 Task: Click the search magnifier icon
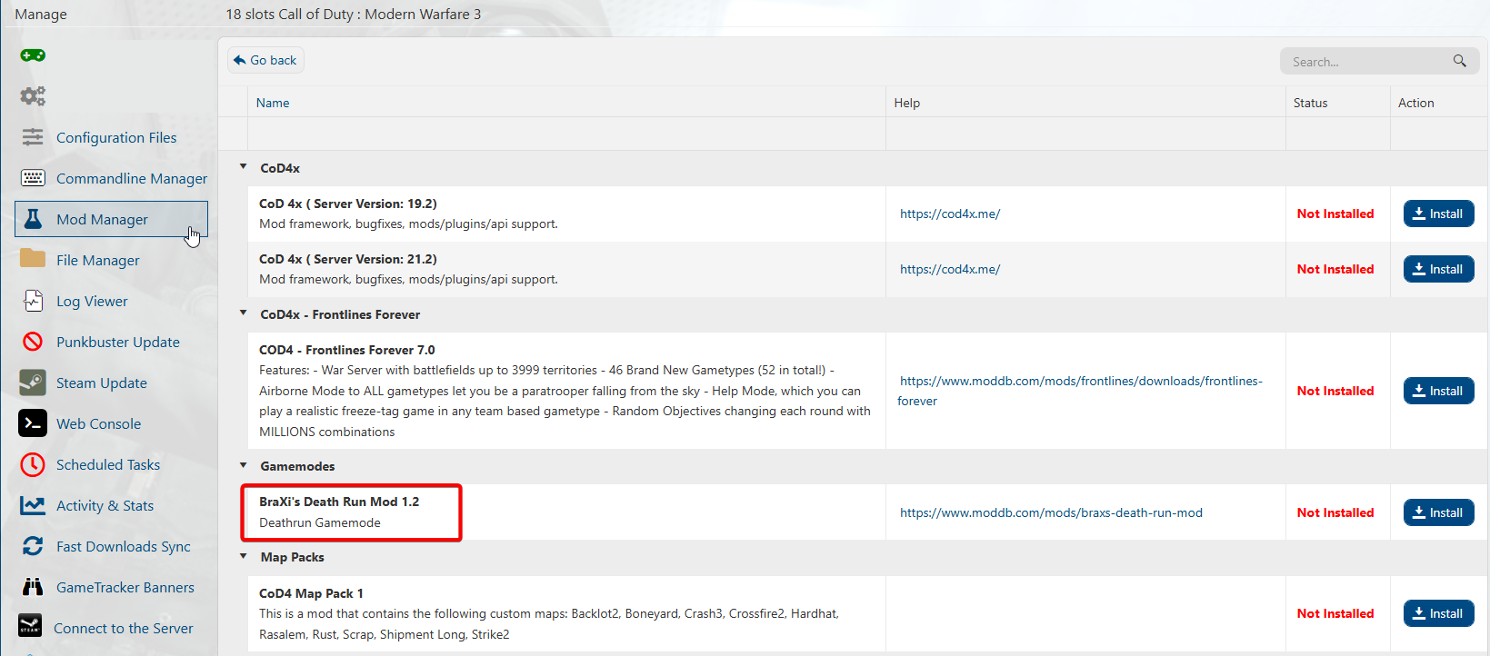click(x=1459, y=61)
